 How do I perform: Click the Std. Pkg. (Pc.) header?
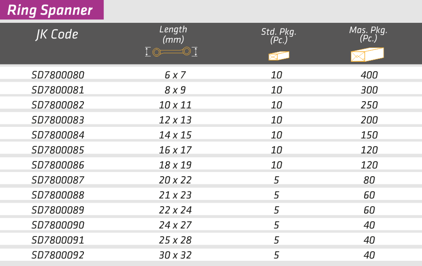(279, 36)
